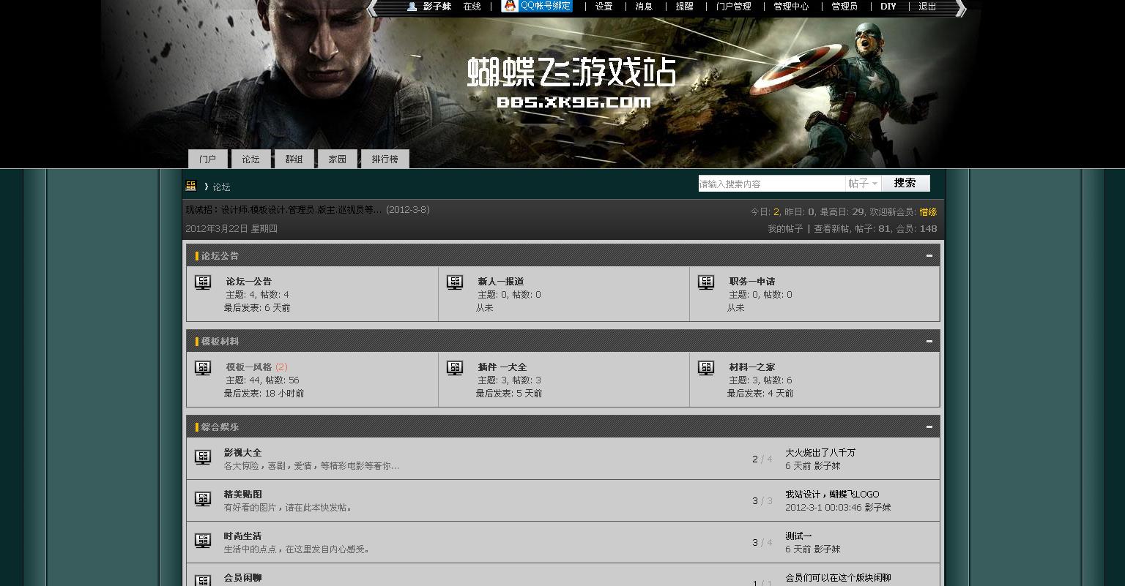Click the 我的帖子 link
The image size is (1125, 586).
pos(785,229)
